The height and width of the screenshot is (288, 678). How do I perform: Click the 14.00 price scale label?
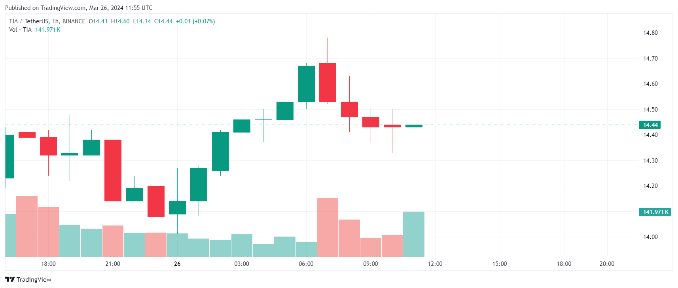pyautogui.click(x=650, y=237)
